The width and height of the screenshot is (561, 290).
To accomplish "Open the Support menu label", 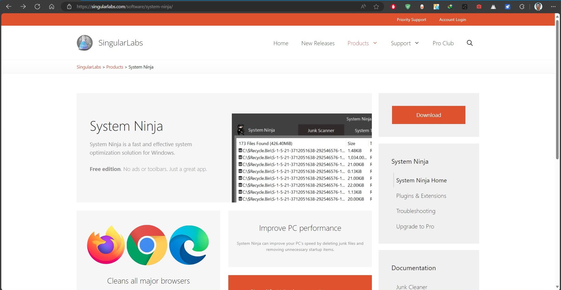I will tap(401, 43).
